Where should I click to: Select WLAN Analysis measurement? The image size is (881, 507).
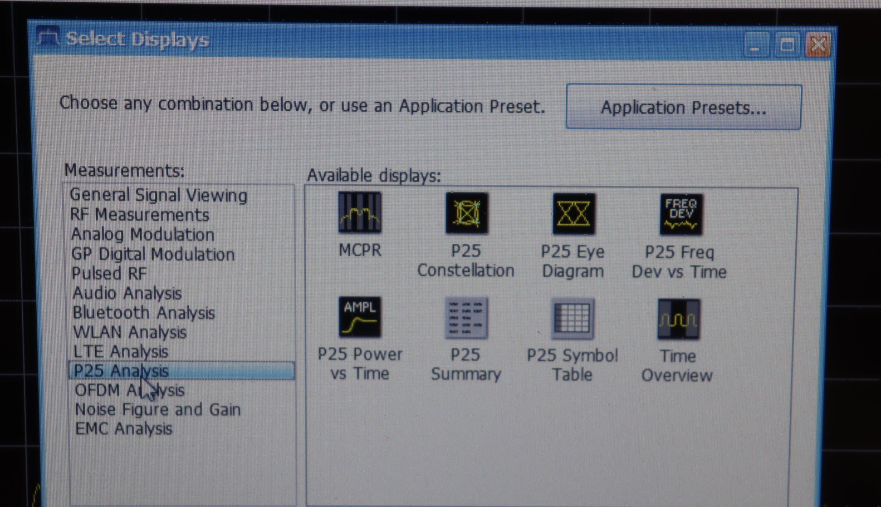(130, 332)
